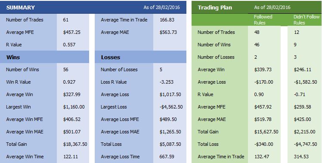Select Followed Rules Number of Wins 46

click(257, 45)
